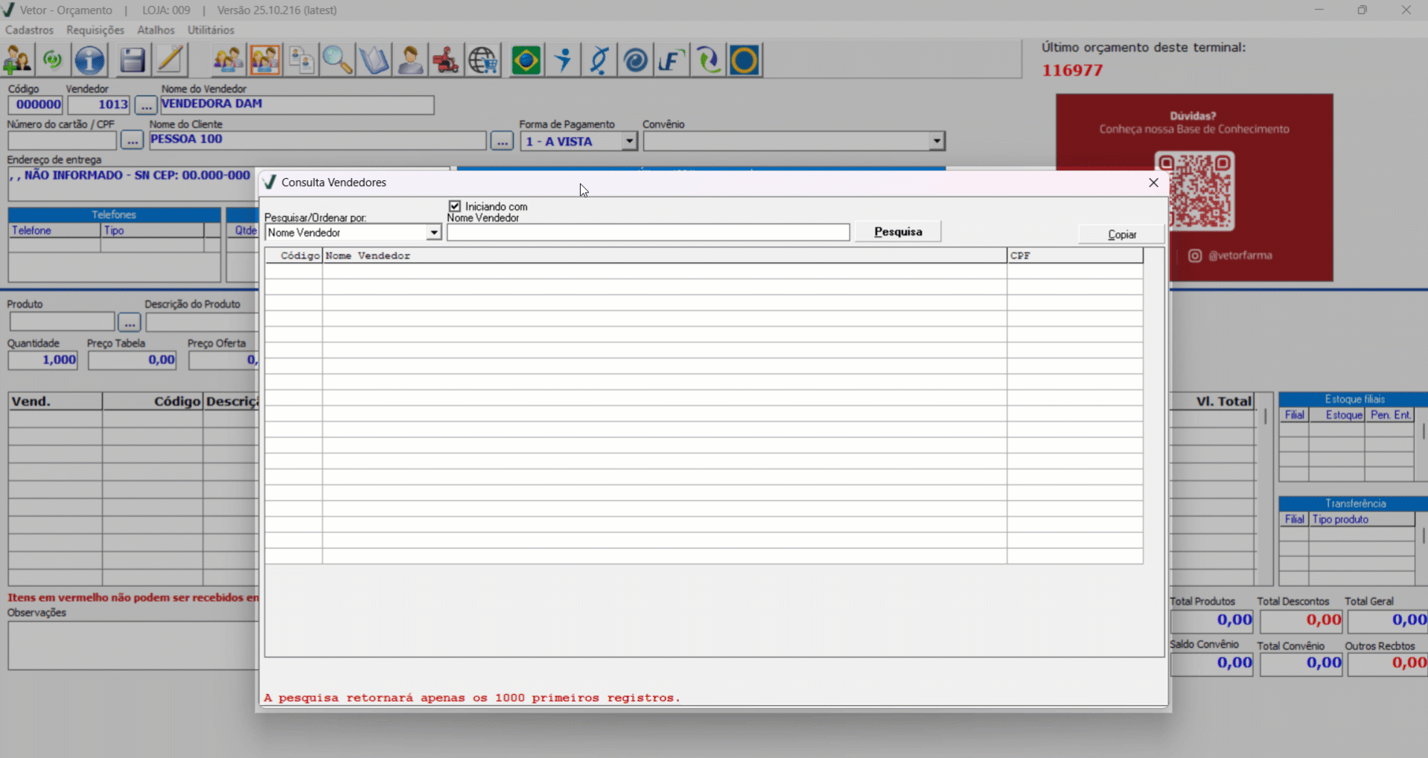This screenshot has height=758, width=1428.
Task: Click the red delivery motorcycle icon
Action: (x=446, y=60)
